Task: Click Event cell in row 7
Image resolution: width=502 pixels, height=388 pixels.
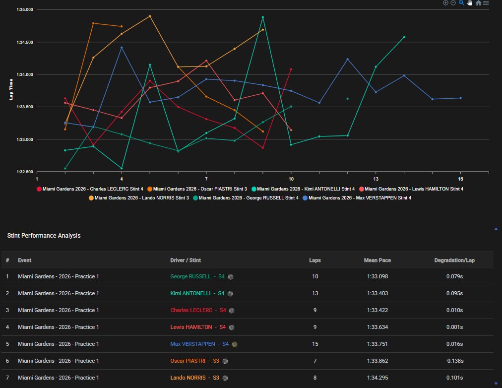Action: point(58,378)
